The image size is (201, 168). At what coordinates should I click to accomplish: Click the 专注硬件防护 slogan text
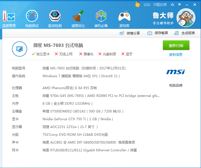(x=163, y=23)
